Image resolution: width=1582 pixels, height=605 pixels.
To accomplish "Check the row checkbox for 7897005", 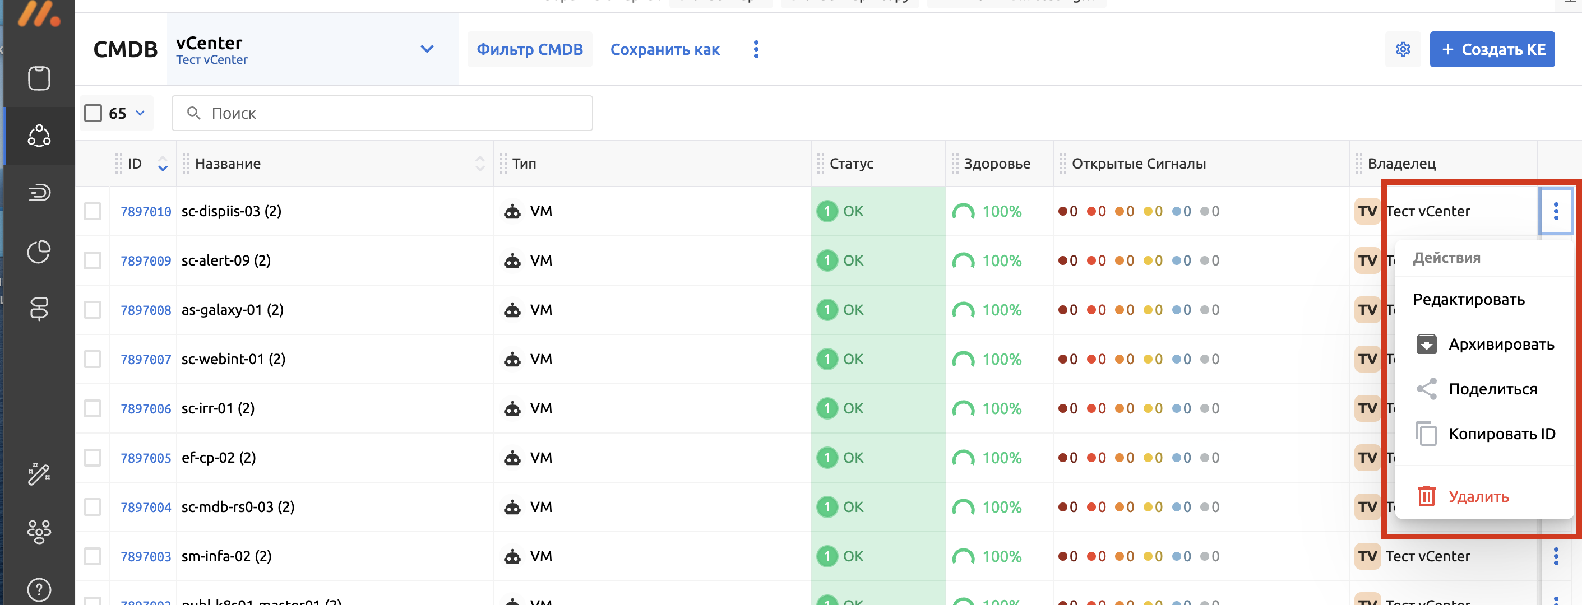I will pyautogui.click(x=92, y=457).
